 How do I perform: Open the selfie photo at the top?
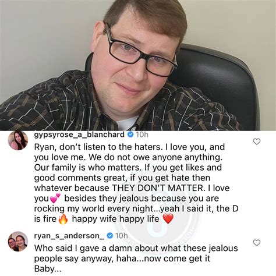click(x=138, y=65)
